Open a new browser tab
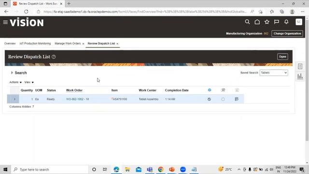Viewport: 309px width, 174px height. tap(69, 3)
